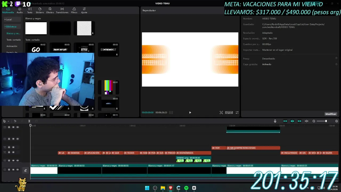Screen dimensions: 341x192
Task: Split the clip at the playhead
Action: tap(29, 121)
